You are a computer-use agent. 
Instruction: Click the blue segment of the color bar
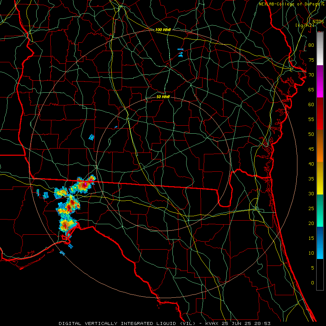320,243
